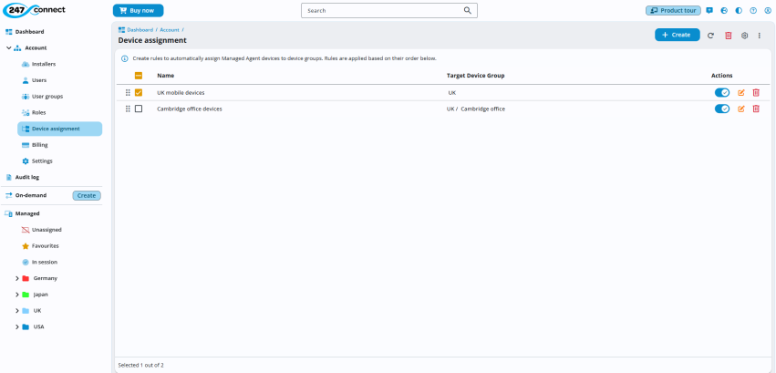776x373 pixels.
Task: Disable the UK mobile devices rule switch
Action: pyautogui.click(x=722, y=92)
